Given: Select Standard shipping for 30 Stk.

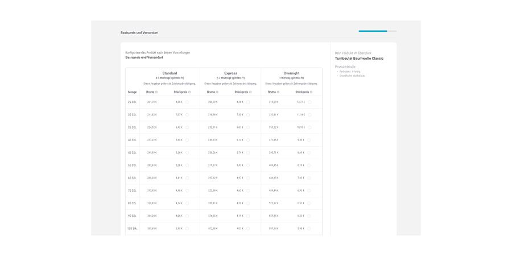Looking at the screenshot, I should (187, 114).
